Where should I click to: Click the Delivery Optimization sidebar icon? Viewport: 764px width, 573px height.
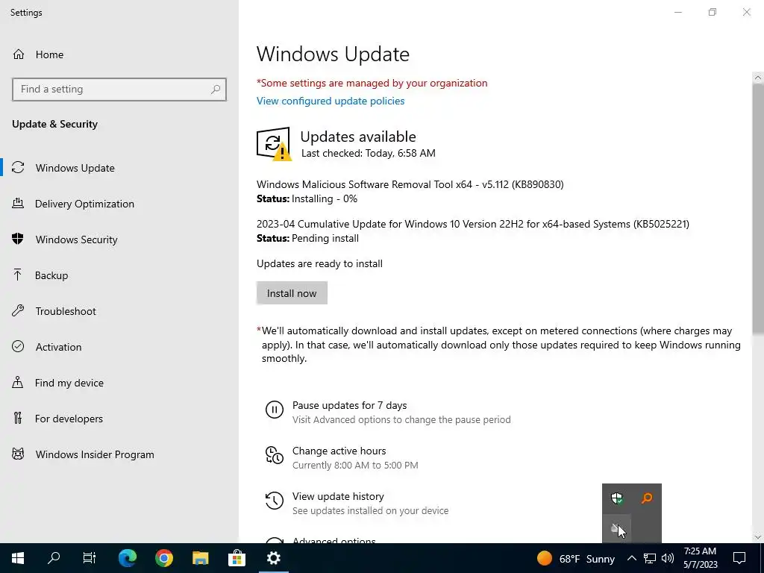point(18,203)
